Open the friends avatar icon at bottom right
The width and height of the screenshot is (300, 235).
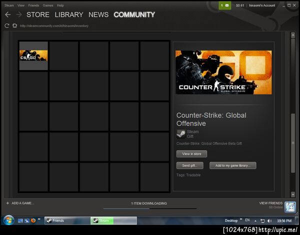290,207
